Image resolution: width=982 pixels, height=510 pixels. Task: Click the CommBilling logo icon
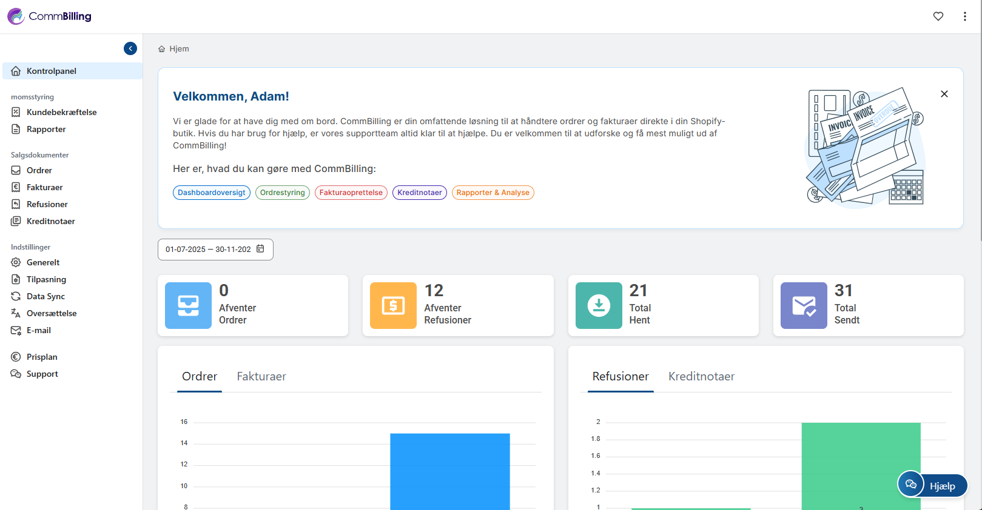16,16
